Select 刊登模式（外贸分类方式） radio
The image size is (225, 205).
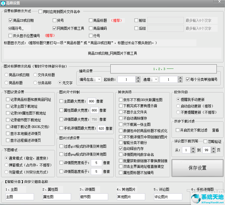coord(6,172)
